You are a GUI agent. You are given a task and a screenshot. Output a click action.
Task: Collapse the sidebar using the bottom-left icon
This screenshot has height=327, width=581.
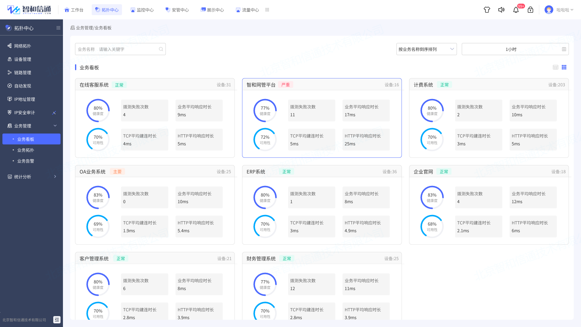tap(57, 320)
